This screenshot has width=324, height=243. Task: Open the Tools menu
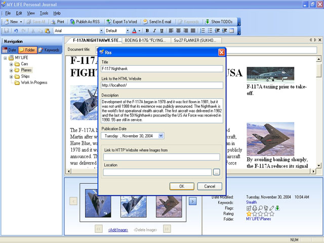coord(44,13)
